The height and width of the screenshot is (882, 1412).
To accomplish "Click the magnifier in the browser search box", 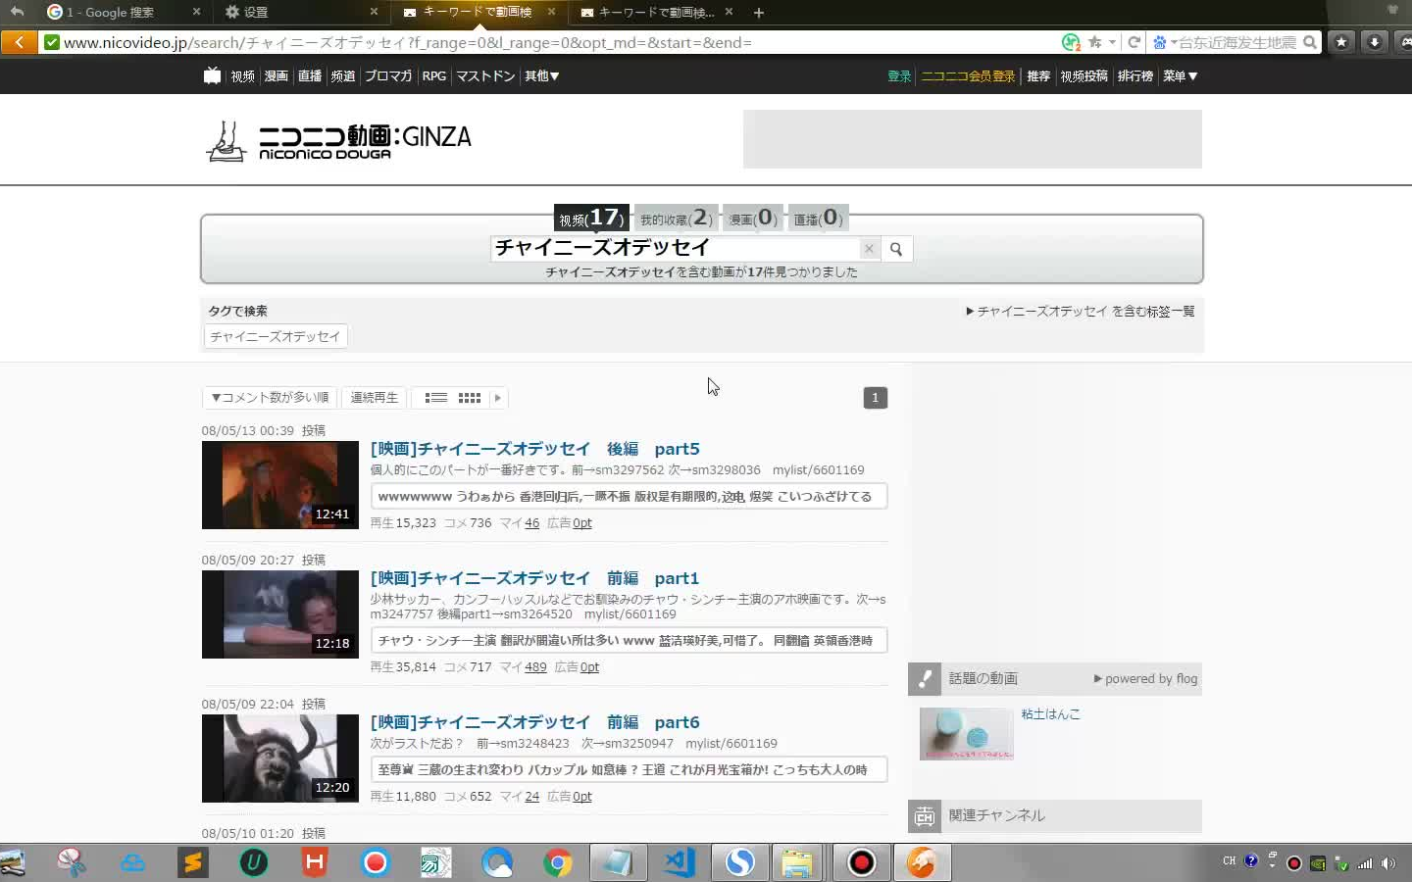I will coord(1310,42).
